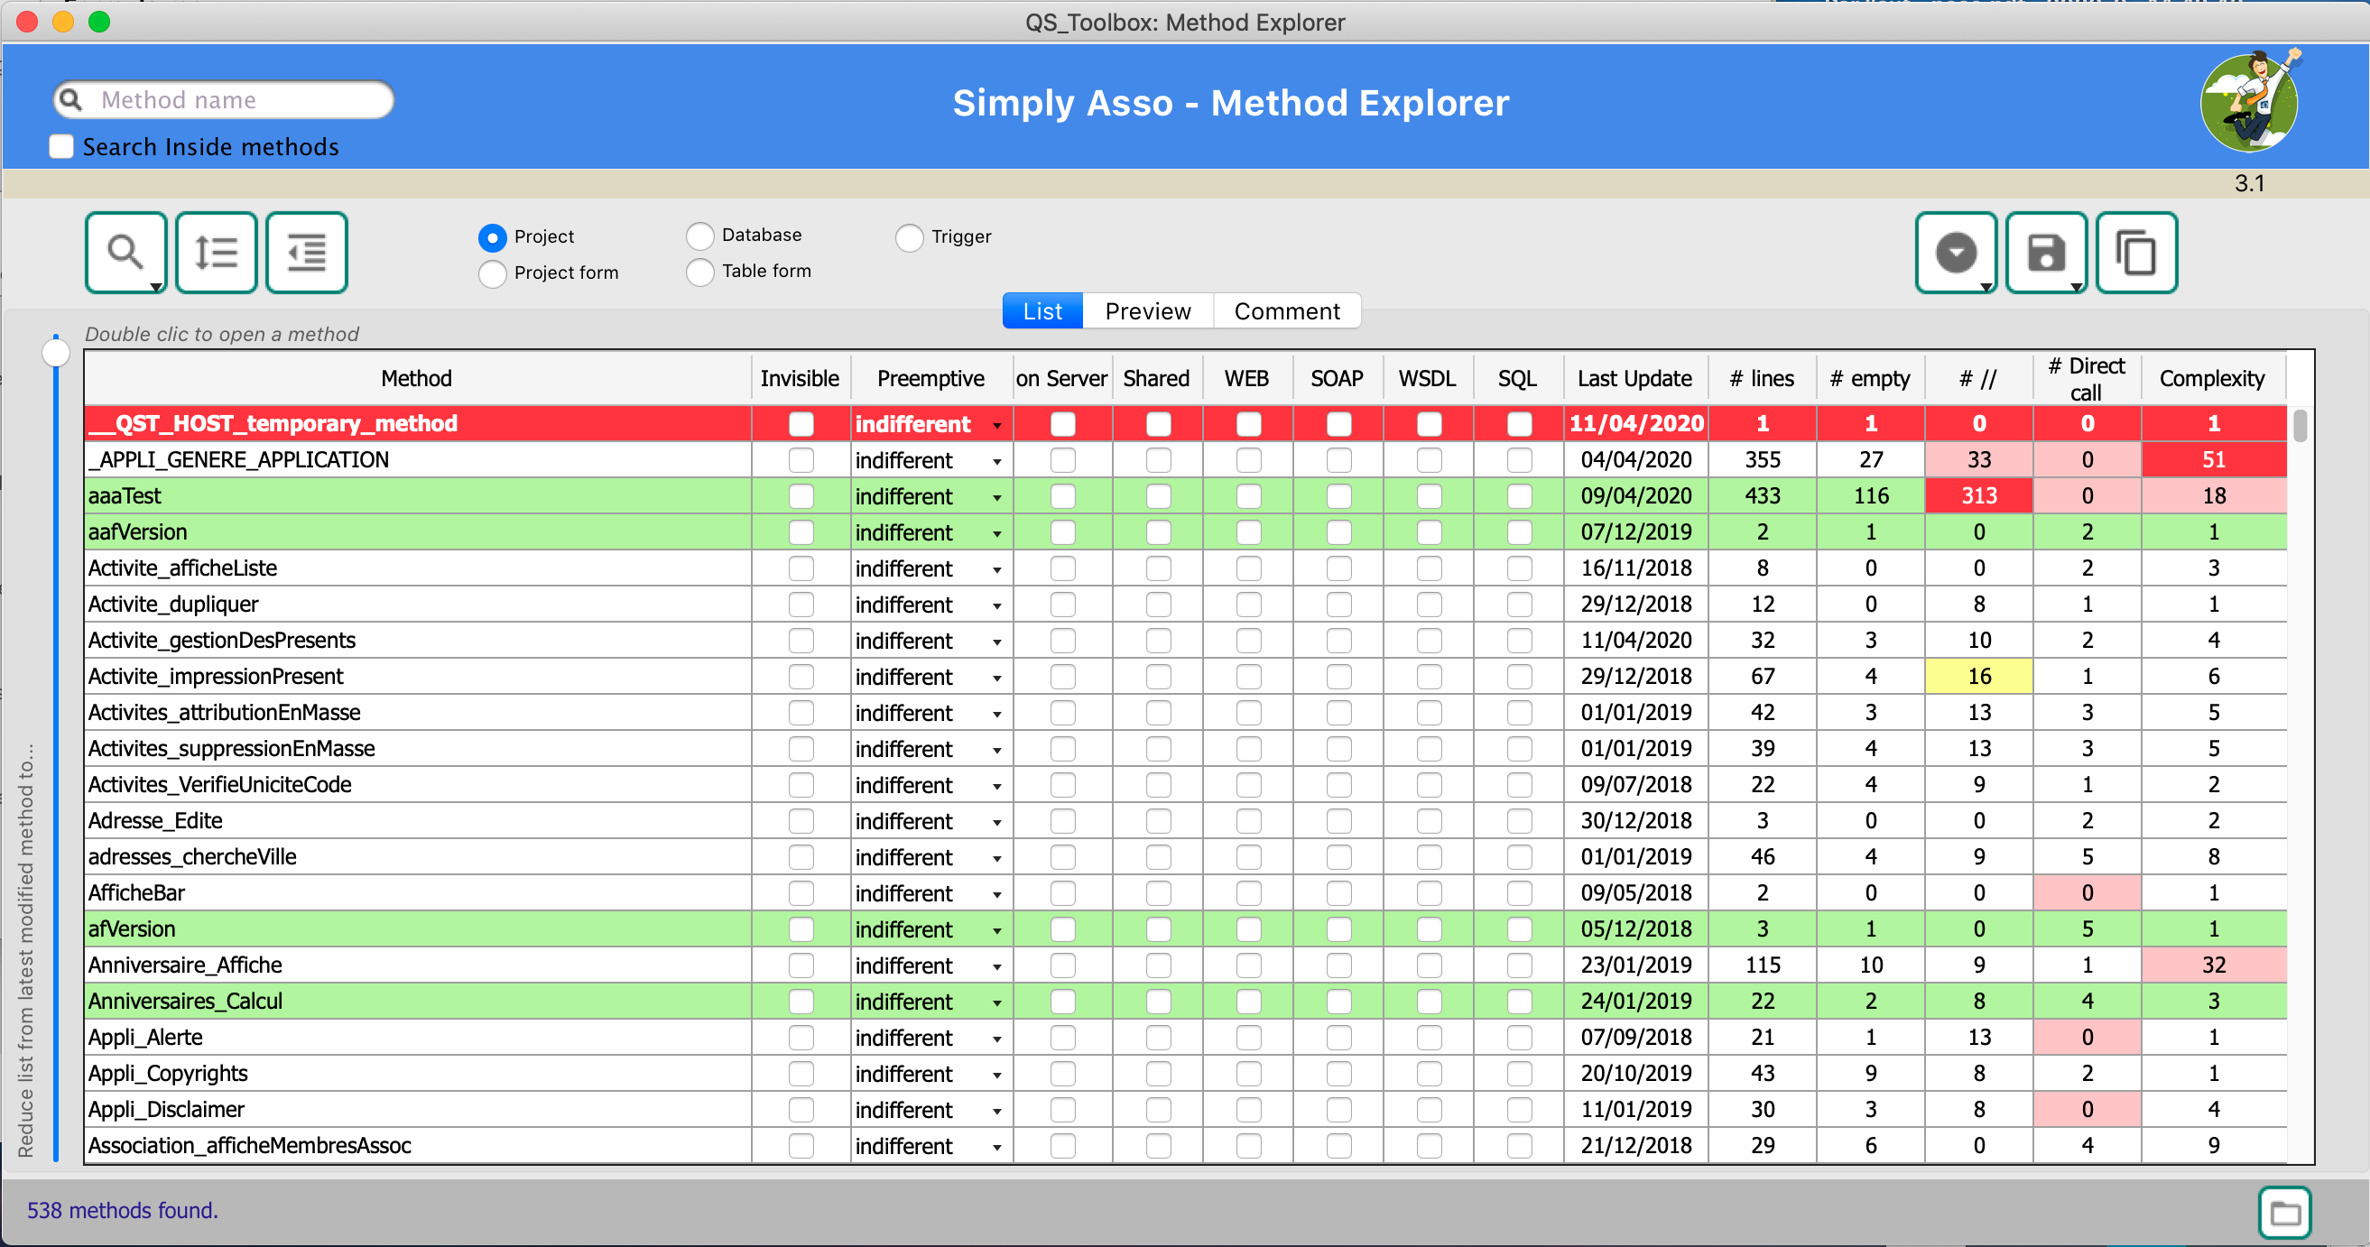Click the Simply Asso mascot logo
2370x1247 pixels.
[x=2249, y=102]
